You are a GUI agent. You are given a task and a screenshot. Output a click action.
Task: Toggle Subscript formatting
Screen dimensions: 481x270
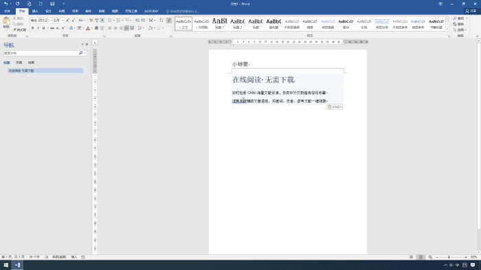(x=58, y=28)
